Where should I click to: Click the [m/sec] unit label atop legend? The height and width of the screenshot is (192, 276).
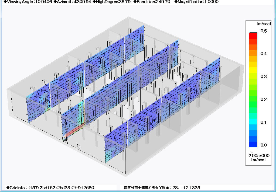(x=264, y=24)
